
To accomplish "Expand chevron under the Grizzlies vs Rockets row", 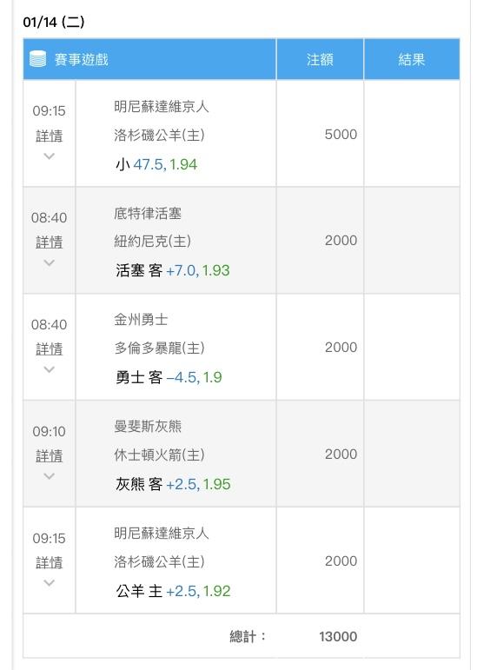I will click(x=50, y=476).
